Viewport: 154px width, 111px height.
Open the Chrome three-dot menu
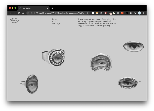pos(143,13)
